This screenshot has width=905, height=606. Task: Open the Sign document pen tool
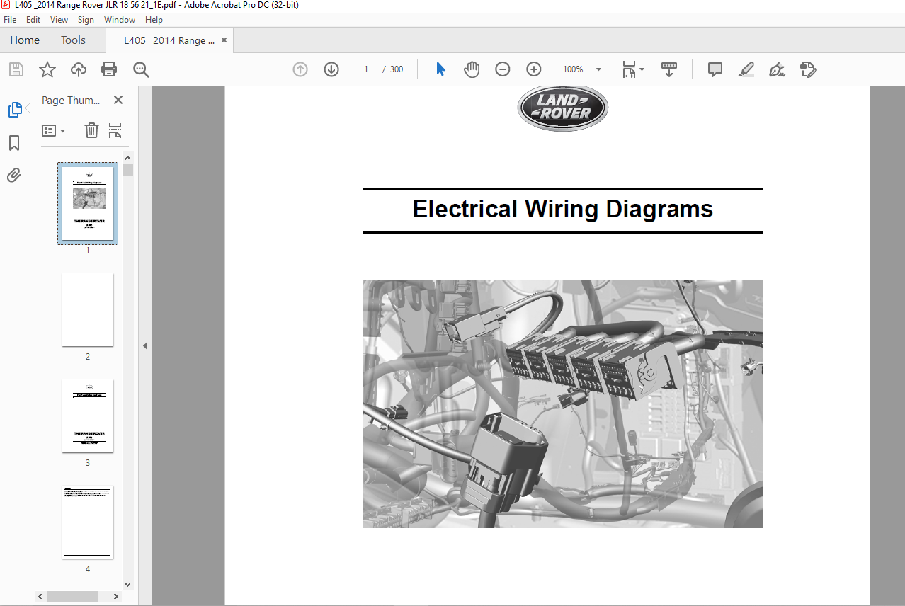778,69
